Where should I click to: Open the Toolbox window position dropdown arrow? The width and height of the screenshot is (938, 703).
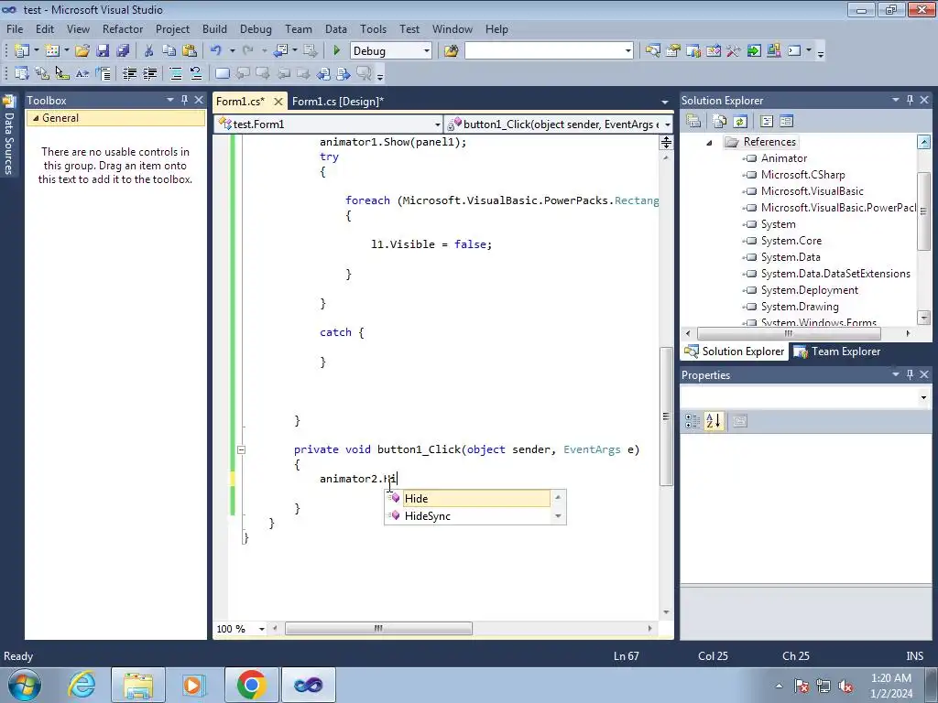pos(169,100)
